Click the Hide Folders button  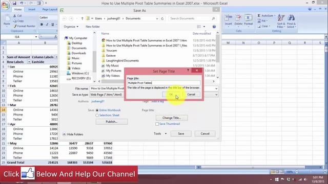pos(73,134)
